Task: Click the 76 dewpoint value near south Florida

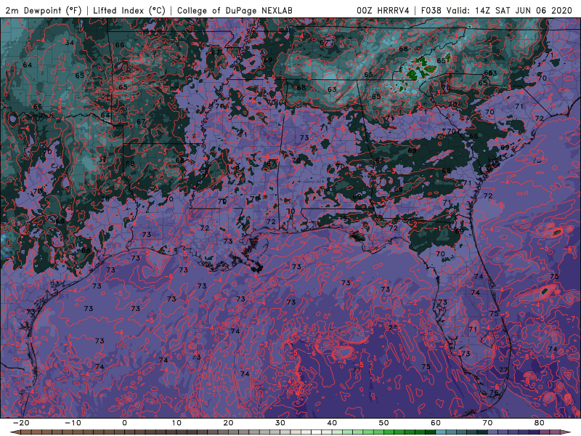Action: click(x=494, y=392)
